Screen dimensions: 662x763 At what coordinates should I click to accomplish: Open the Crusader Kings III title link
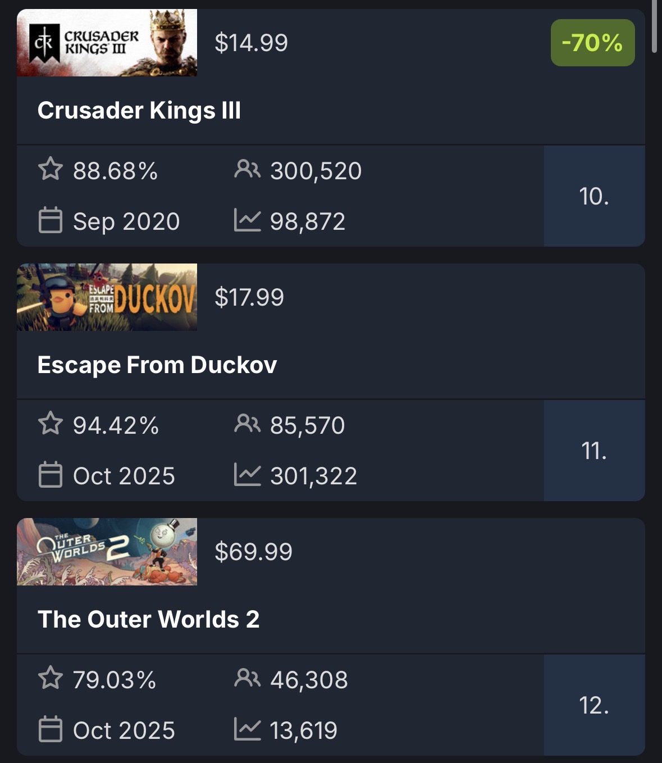tap(139, 110)
